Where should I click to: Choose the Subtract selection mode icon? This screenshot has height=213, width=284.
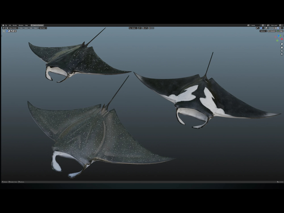11,31
